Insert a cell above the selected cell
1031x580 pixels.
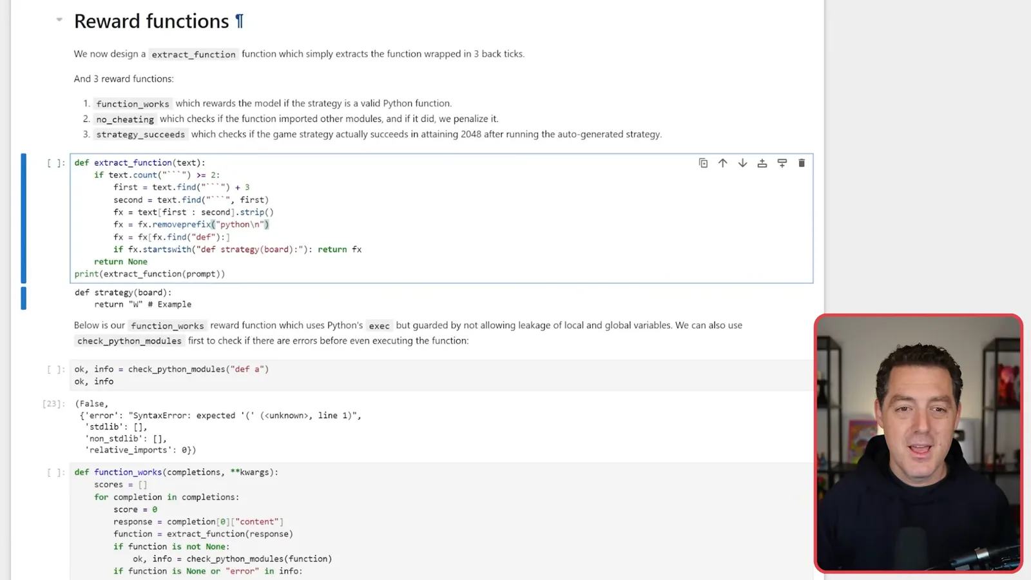point(762,163)
